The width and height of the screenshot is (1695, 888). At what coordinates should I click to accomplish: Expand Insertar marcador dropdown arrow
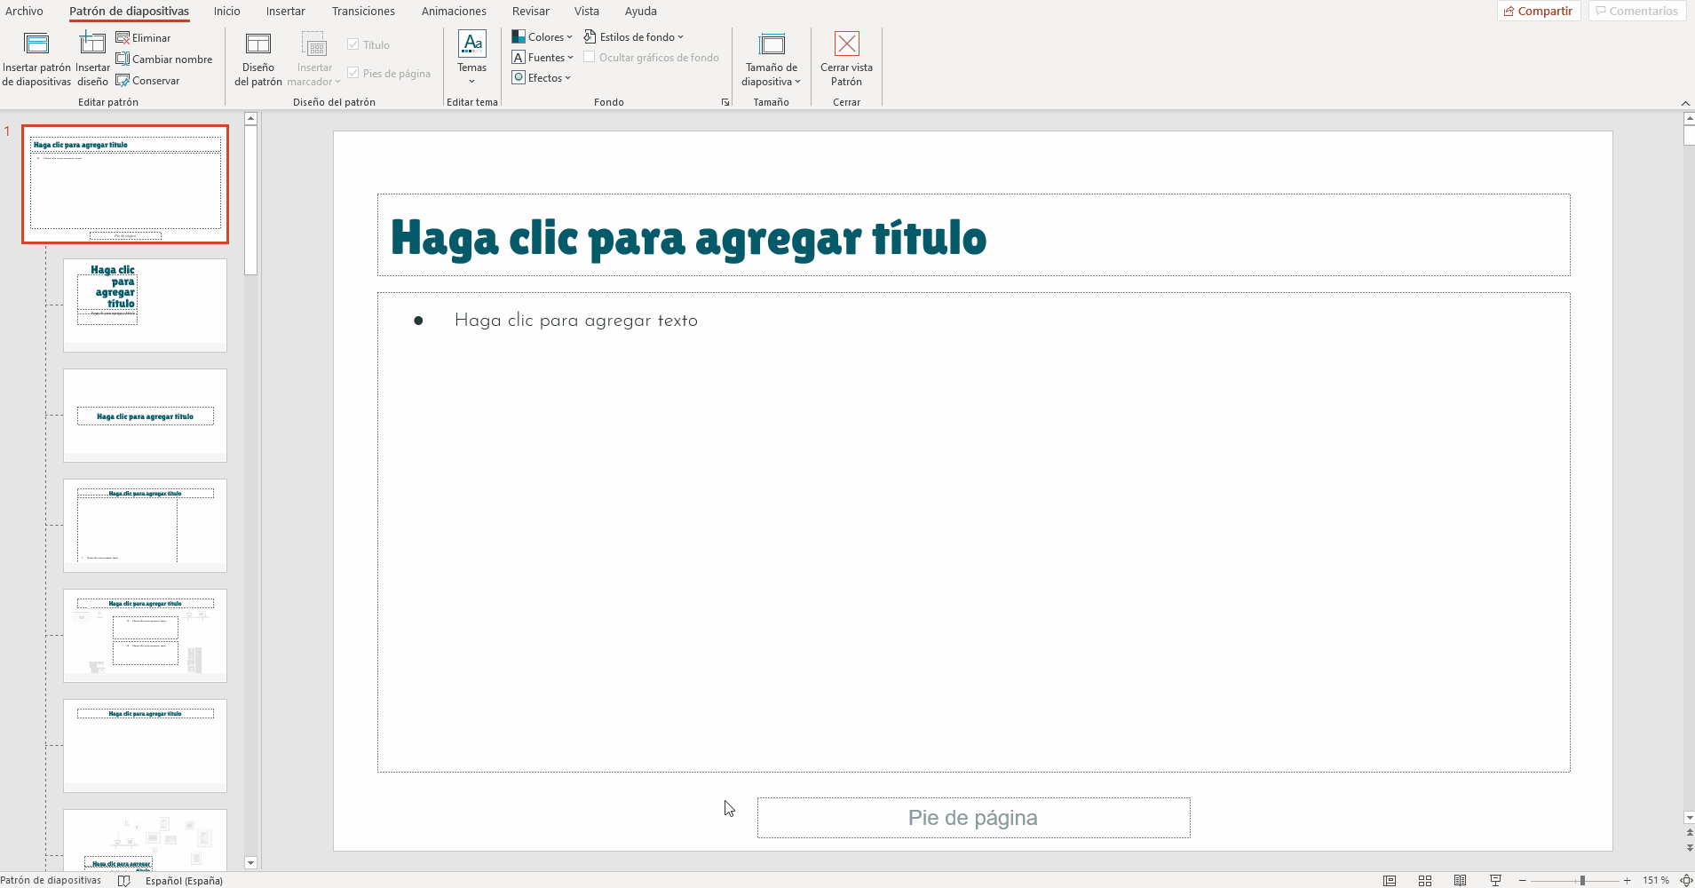[337, 82]
